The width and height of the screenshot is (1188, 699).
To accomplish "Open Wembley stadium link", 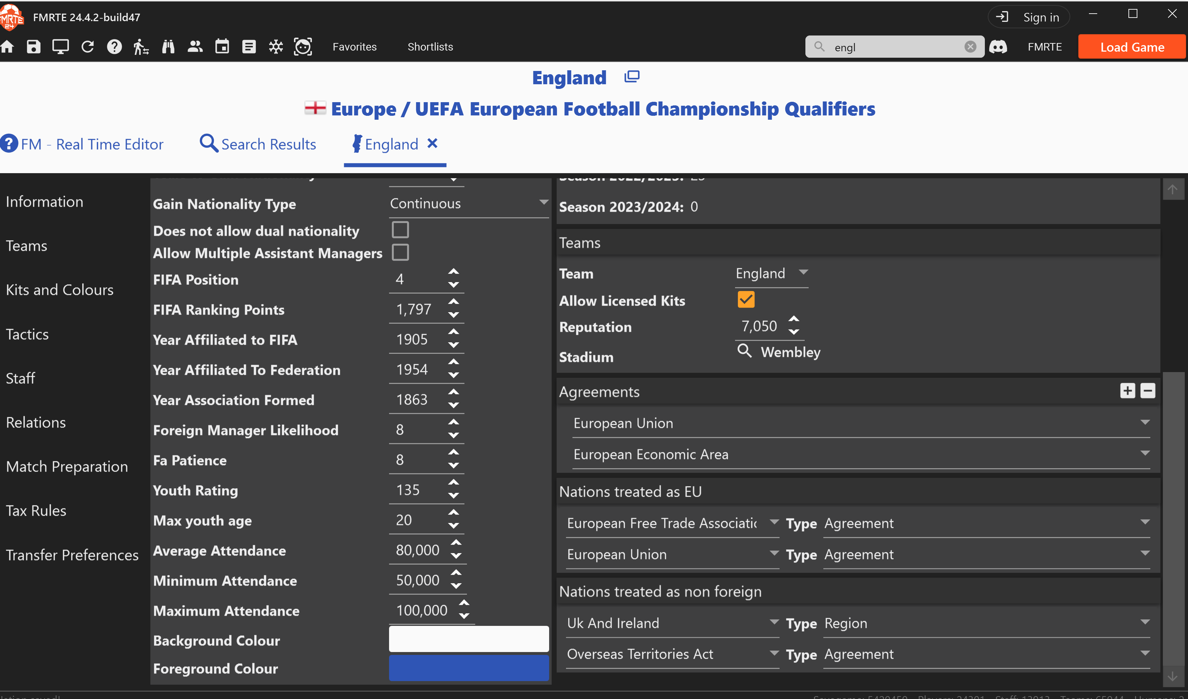I will click(790, 352).
